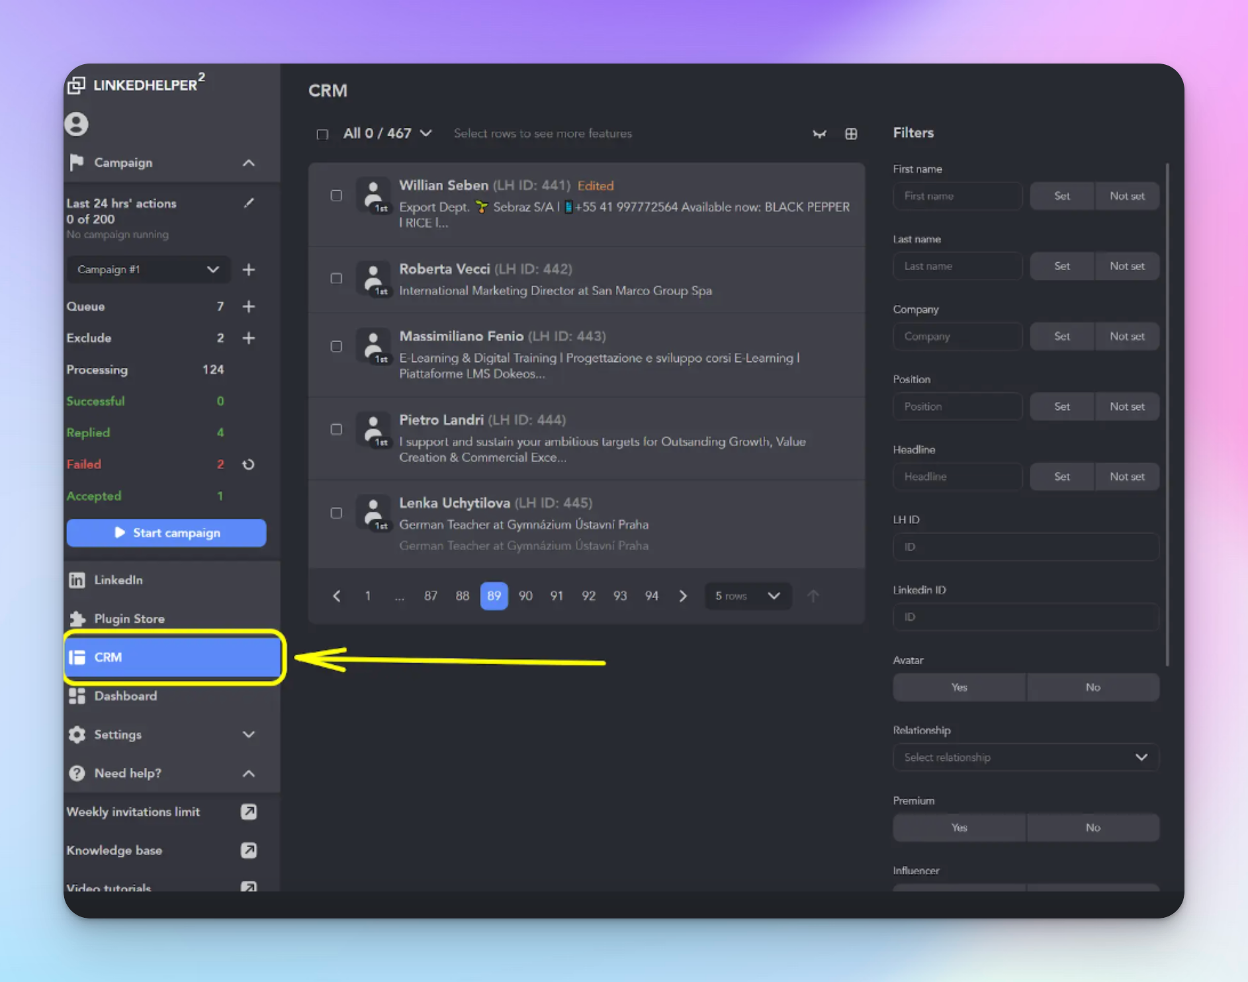Check the Pietro Landri row checkbox
Screen dimensions: 1248x982
[x=336, y=429]
